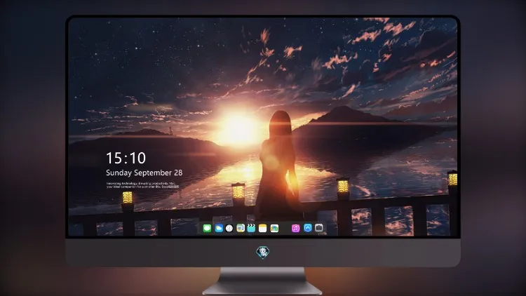Screen dimensions: 526x296
Task: Click the Sunday September 28 date text
Action: tap(144, 173)
